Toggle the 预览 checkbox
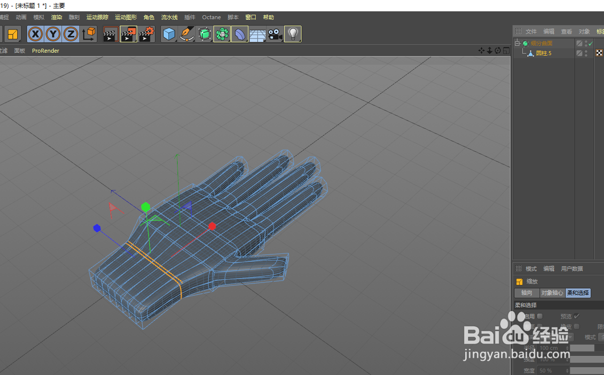The width and height of the screenshot is (604, 375). pyautogui.click(x=576, y=316)
